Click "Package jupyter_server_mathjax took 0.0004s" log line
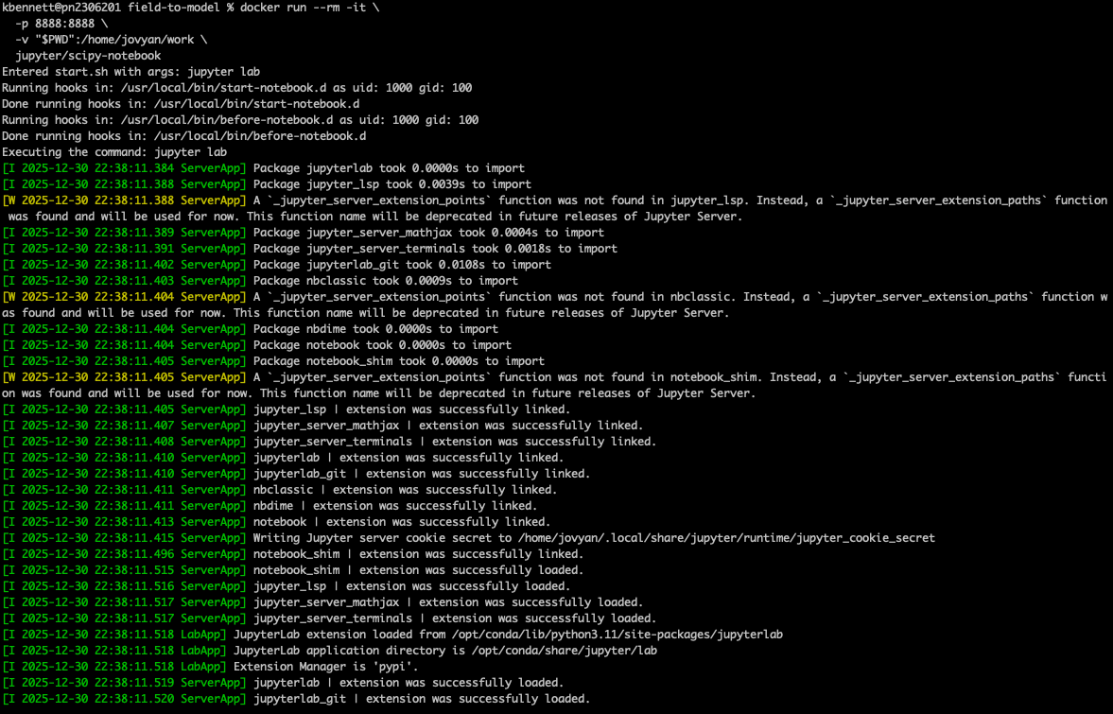 tap(428, 233)
